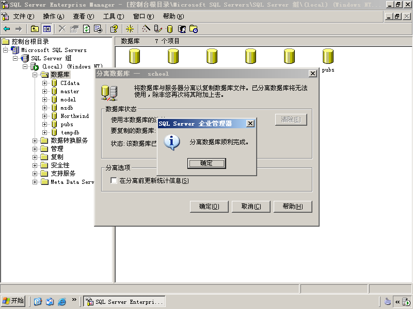Screen dimensions: 413x309
Task: Run the wizard wand toolbar icon
Action: pos(146,29)
